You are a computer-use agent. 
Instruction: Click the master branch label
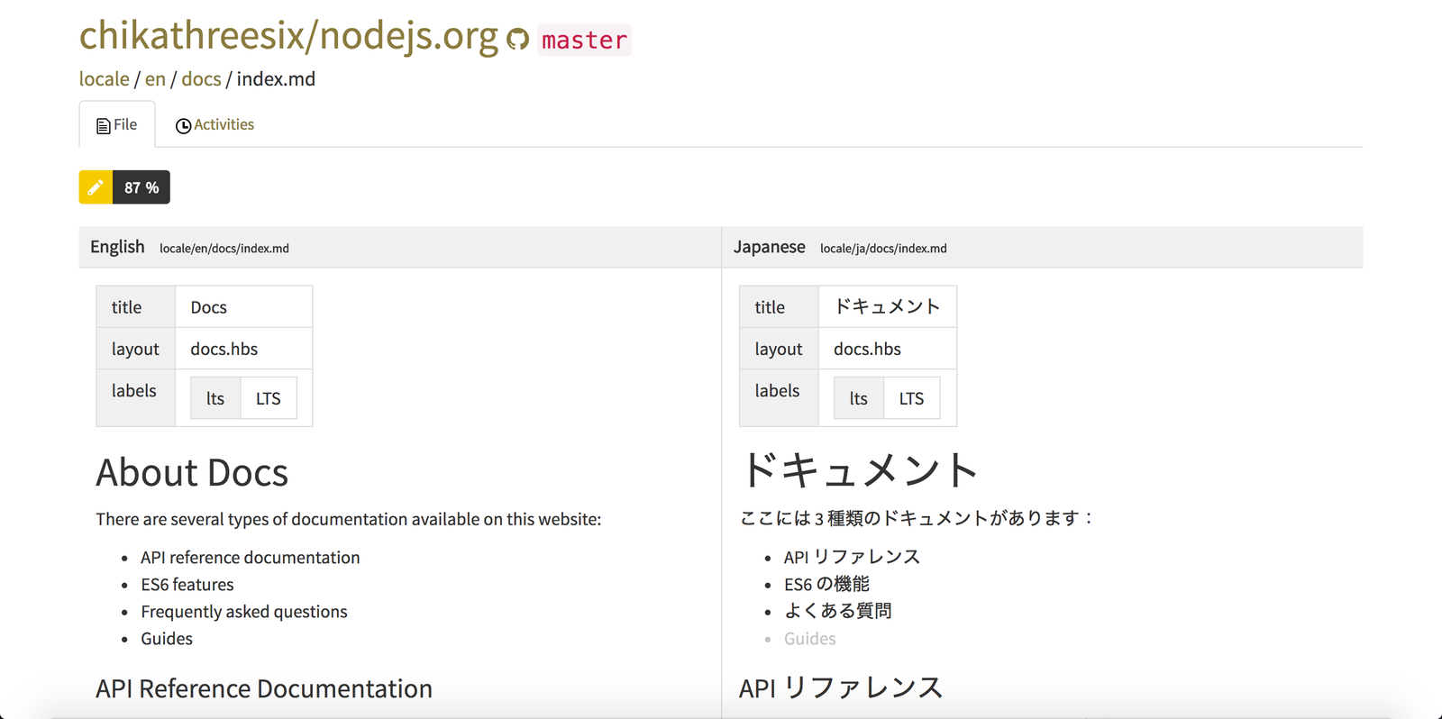coord(585,41)
